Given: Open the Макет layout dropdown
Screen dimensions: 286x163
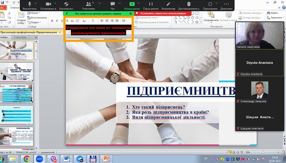Looking at the screenshot, I should [34, 13].
